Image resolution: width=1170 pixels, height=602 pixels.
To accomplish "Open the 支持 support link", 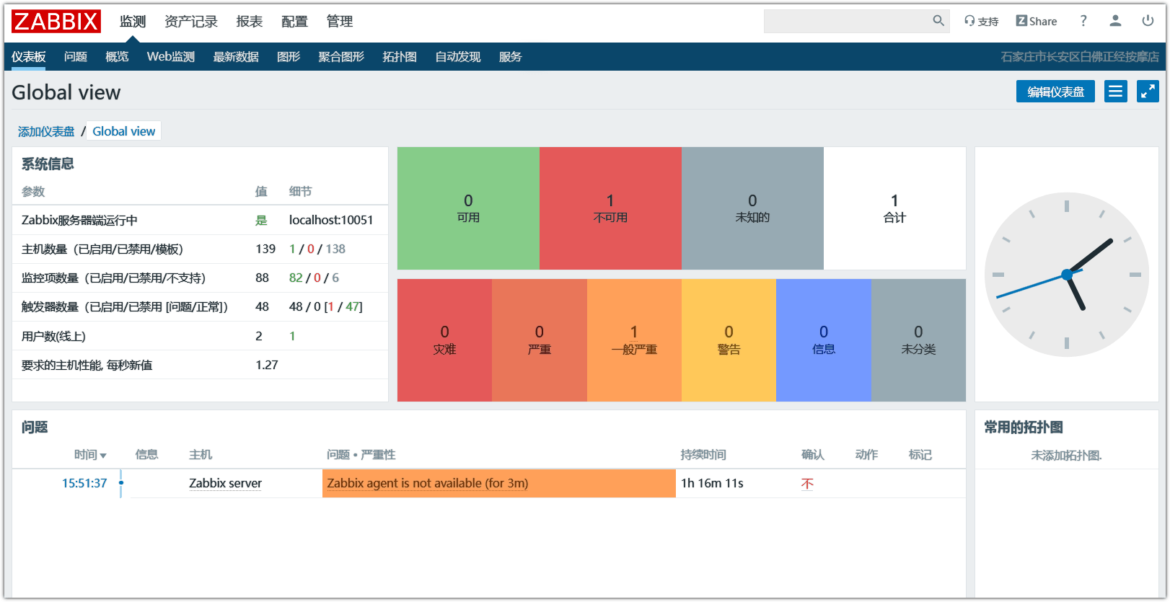I will 982,22.
